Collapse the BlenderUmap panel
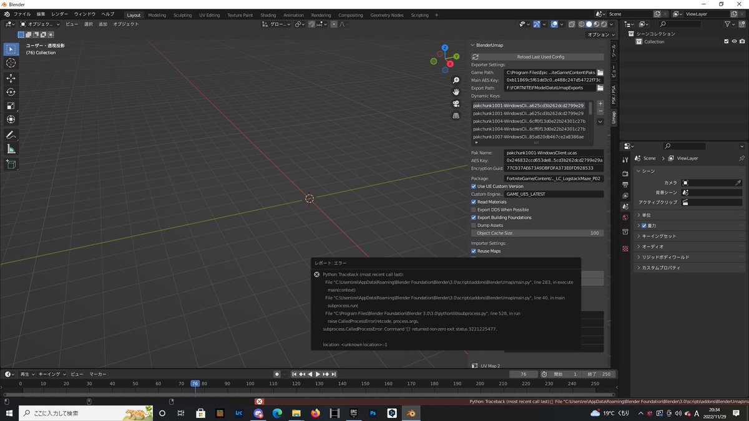The image size is (749, 421). 472,45
